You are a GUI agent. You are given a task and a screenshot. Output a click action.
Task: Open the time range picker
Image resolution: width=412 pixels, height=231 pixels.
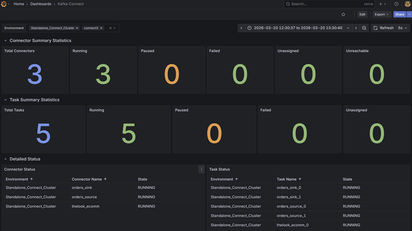(x=298, y=28)
